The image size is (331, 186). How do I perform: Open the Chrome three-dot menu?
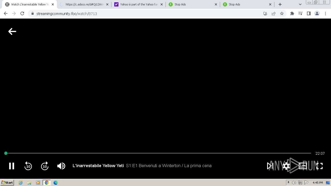pyautogui.click(x=326, y=13)
